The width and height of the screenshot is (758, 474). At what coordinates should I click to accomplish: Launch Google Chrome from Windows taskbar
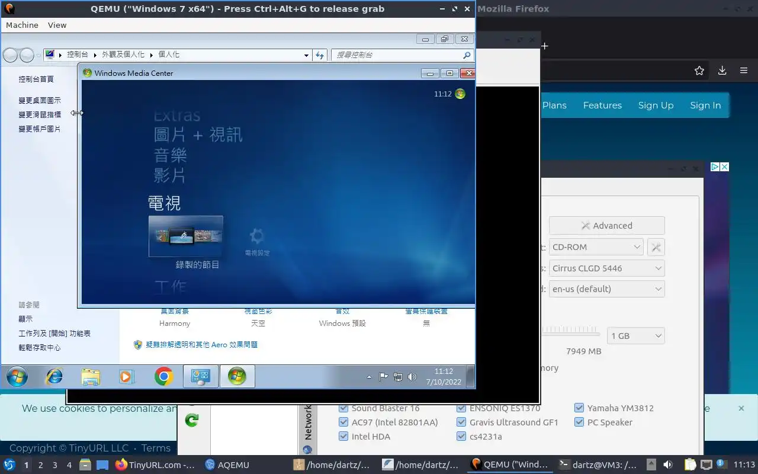point(164,377)
